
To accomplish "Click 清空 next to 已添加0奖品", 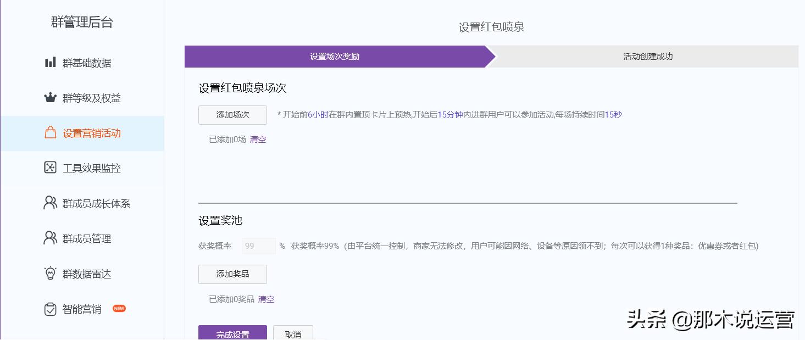I will pyautogui.click(x=266, y=299).
